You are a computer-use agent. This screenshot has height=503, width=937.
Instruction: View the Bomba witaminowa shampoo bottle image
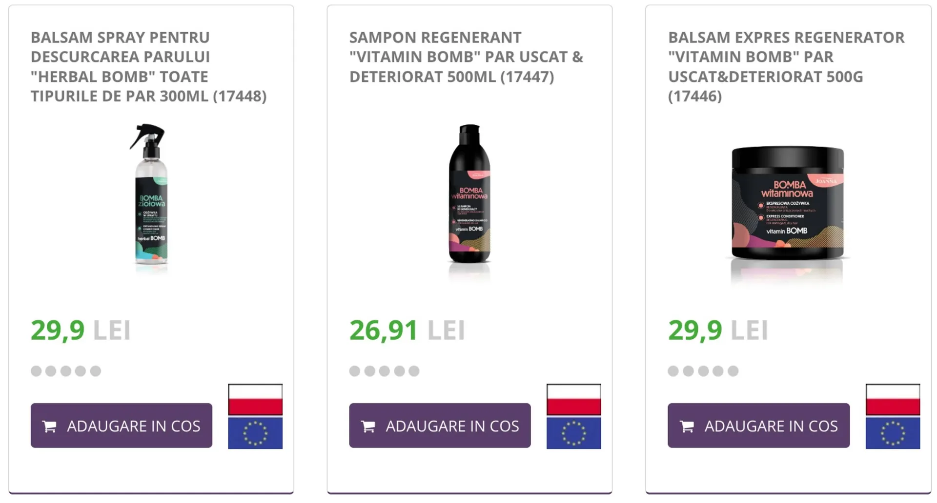(x=469, y=195)
